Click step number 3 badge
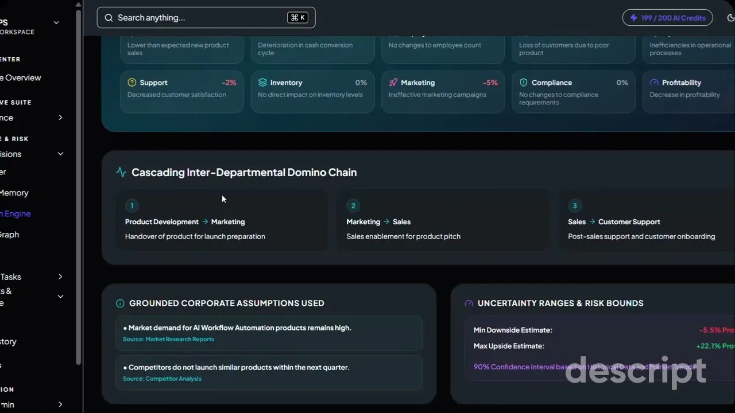 pos(575,205)
